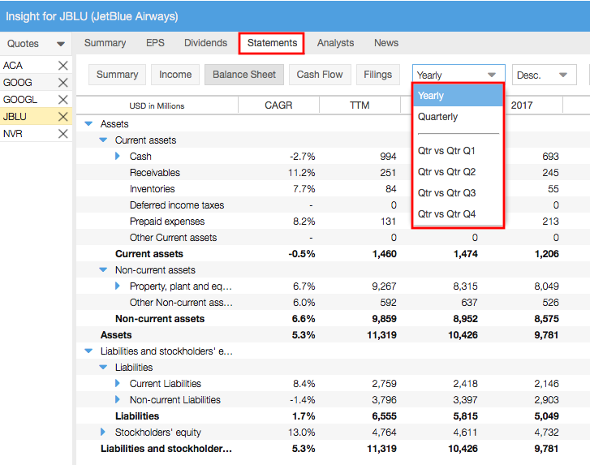The width and height of the screenshot is (590, 465).
Task: Click the Prepaid expenses row label
Action: click(167, 221)
